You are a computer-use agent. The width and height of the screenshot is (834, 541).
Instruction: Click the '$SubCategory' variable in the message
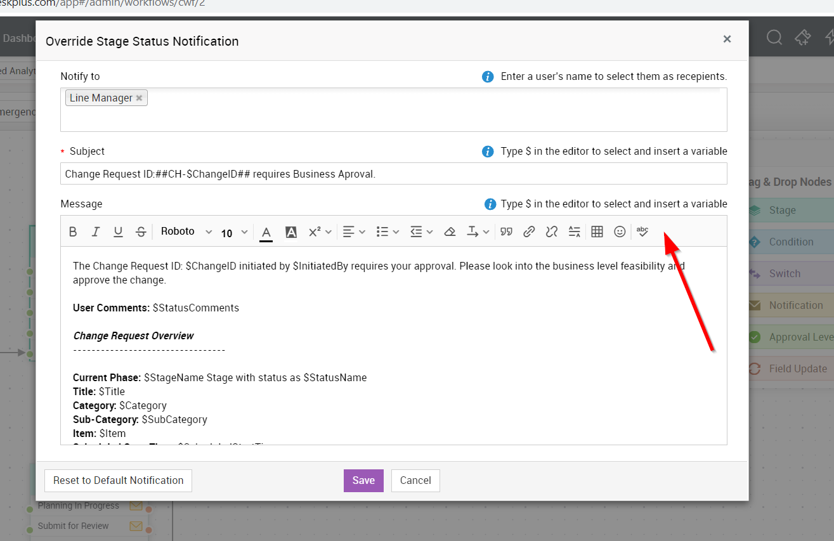174,420
